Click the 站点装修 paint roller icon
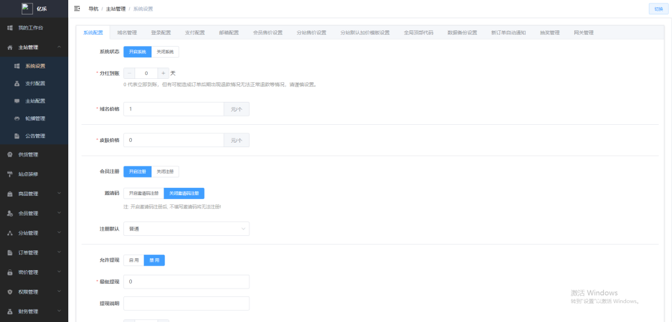The height and width of the screenshot is (322, 672). click(10, 174)
